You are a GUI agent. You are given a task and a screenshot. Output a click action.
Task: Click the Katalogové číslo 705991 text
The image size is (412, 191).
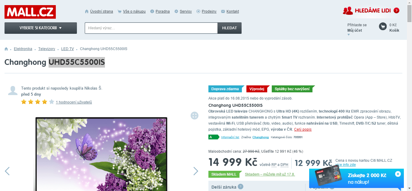click(x=287, y=137)
